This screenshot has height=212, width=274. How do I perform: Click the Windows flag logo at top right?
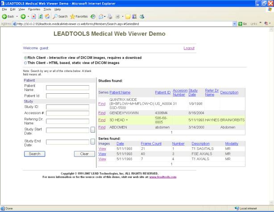(x=270, y=9)
